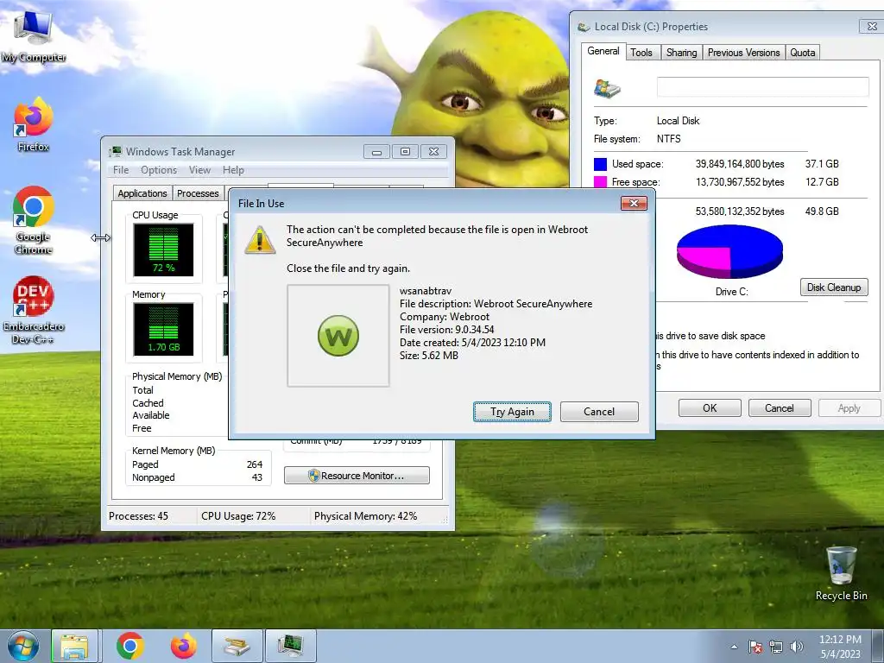
Task: Click the Drive C pie chart
Action: point(730,251)
